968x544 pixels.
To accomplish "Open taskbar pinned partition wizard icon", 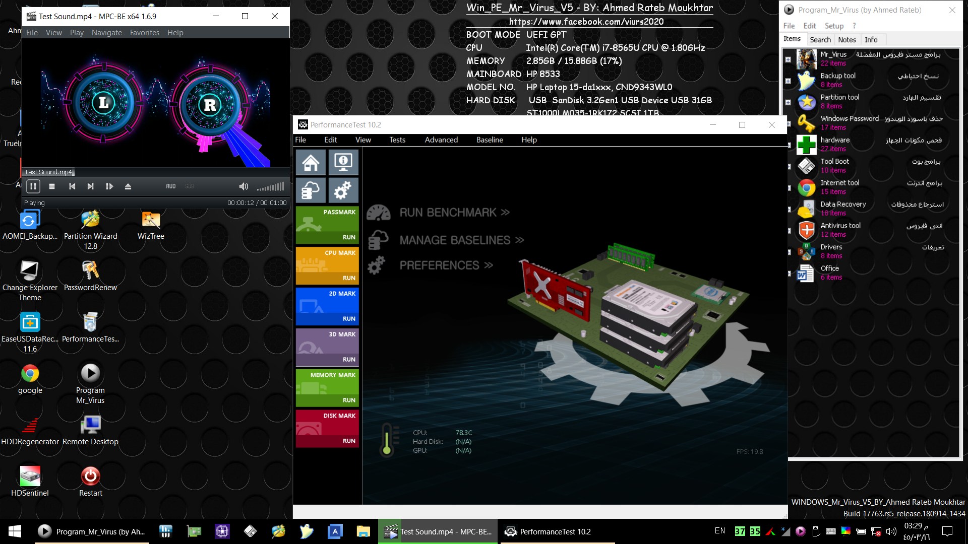I will click(x=278, y=531).
